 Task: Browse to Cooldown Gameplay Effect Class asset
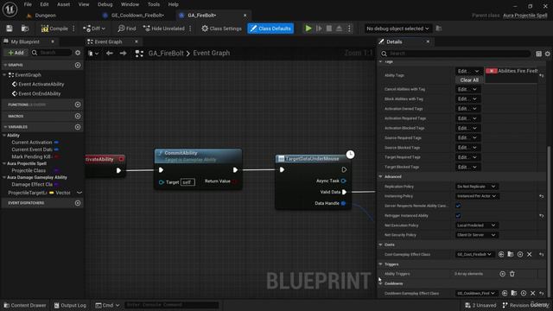tap(514, 294)
